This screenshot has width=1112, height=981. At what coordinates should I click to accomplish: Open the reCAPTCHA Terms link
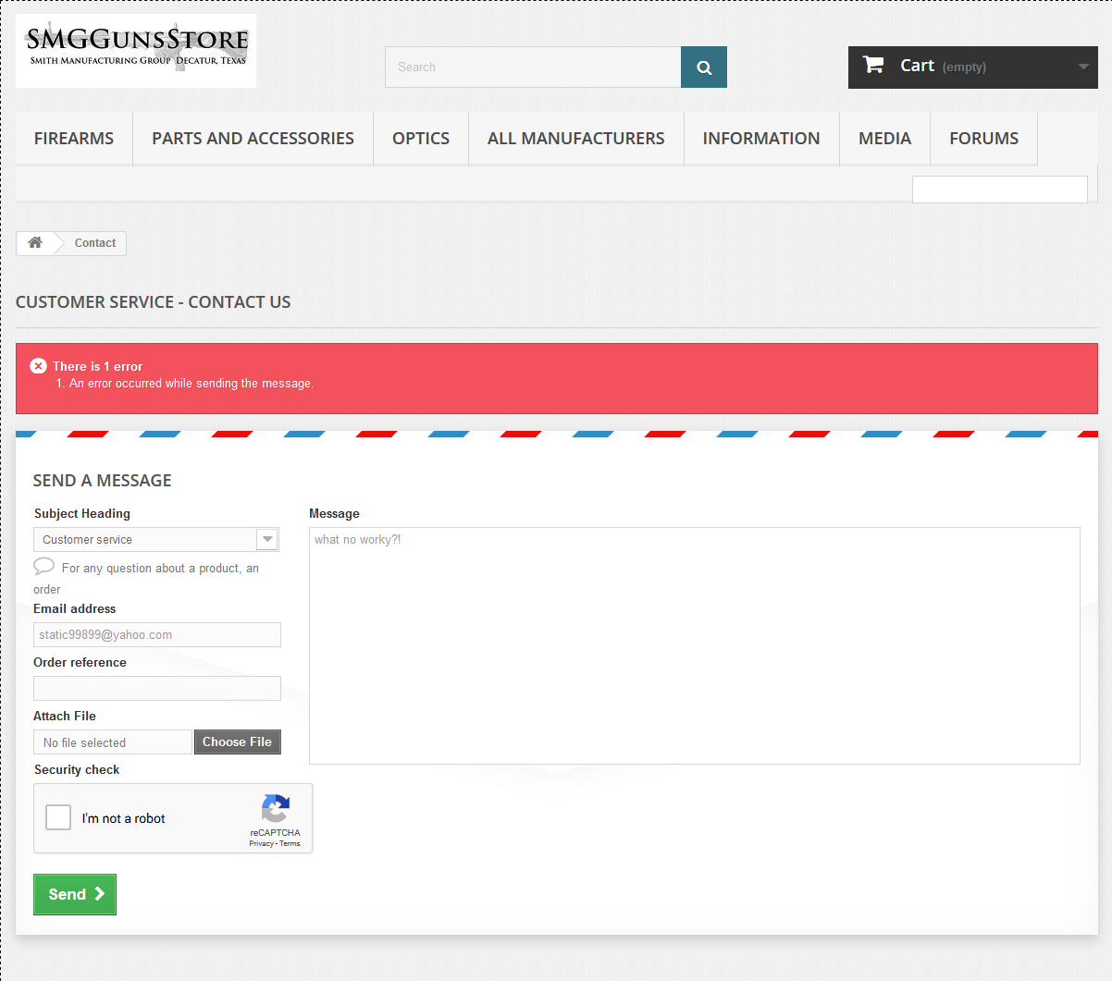click(x=290, y=843)
